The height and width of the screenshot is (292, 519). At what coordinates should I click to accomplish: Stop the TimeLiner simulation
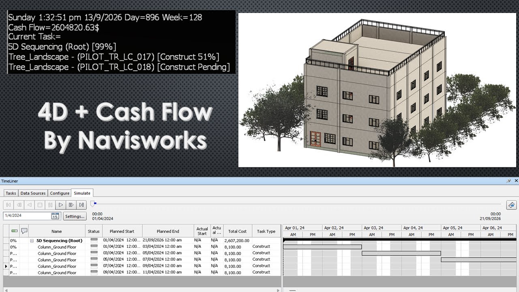40,205
